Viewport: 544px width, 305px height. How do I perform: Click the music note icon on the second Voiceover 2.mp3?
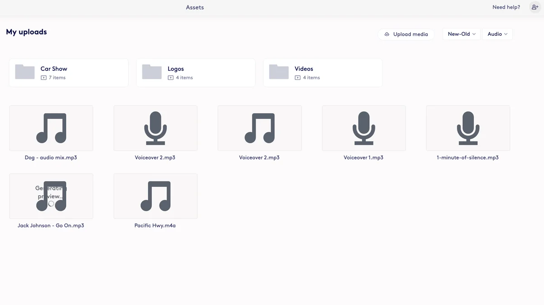(x=259, y=128)
